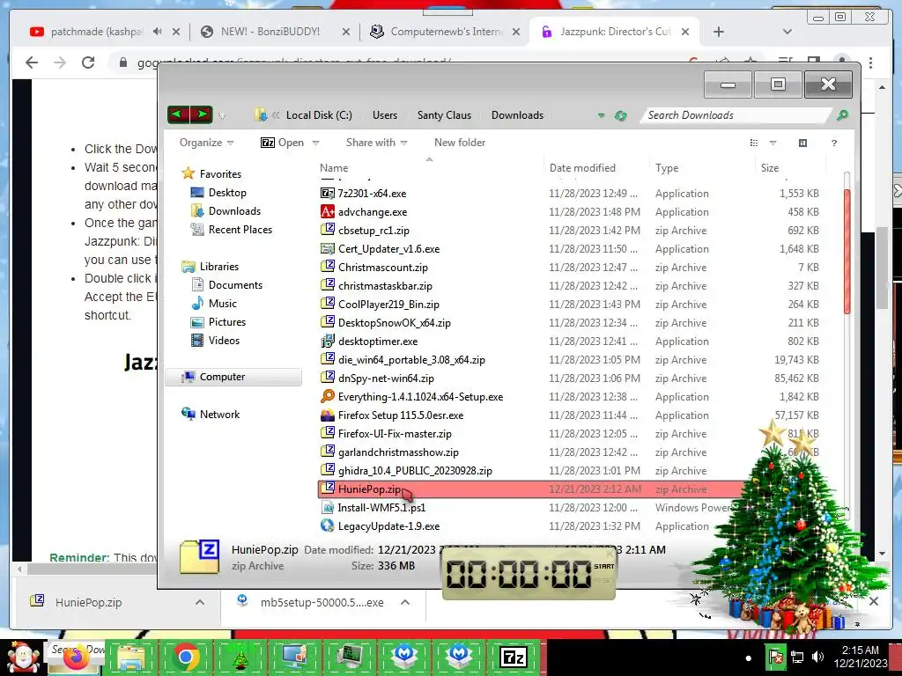
Task: Switch to the NEW! - BonziBUDDY! tab
Action: (x=270, y=32)
